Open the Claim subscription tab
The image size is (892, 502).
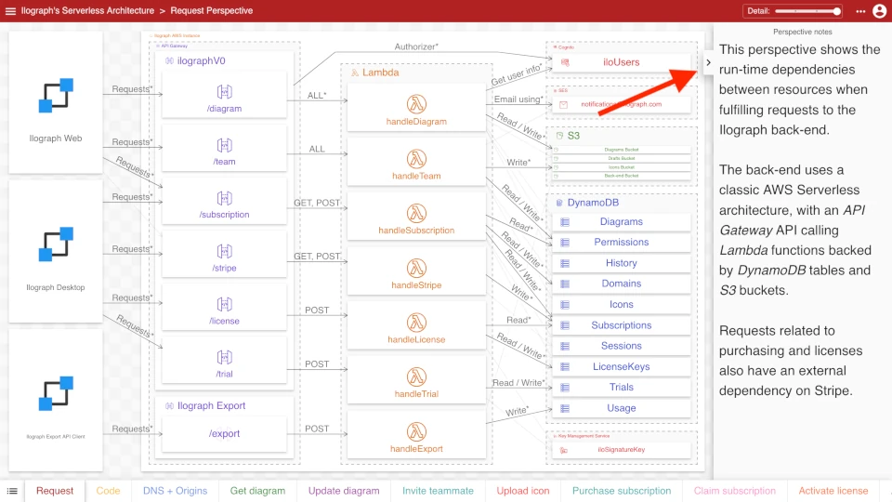pyautogui.click(x=734, y=491)
